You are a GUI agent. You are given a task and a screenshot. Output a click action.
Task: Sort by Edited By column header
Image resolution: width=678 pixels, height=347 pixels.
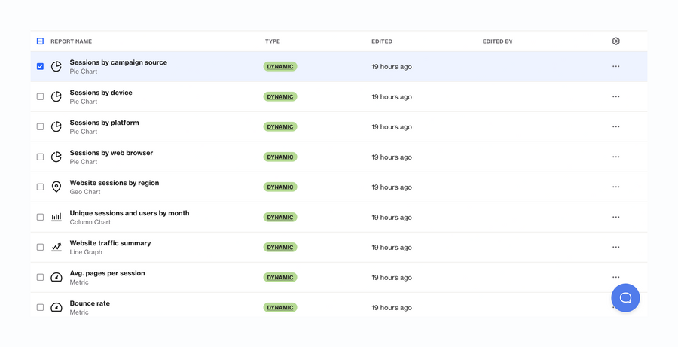(498, 41)
